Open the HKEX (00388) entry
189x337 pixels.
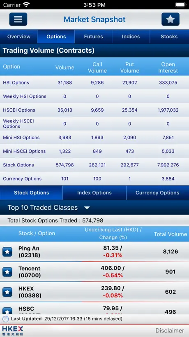(94, 292)
